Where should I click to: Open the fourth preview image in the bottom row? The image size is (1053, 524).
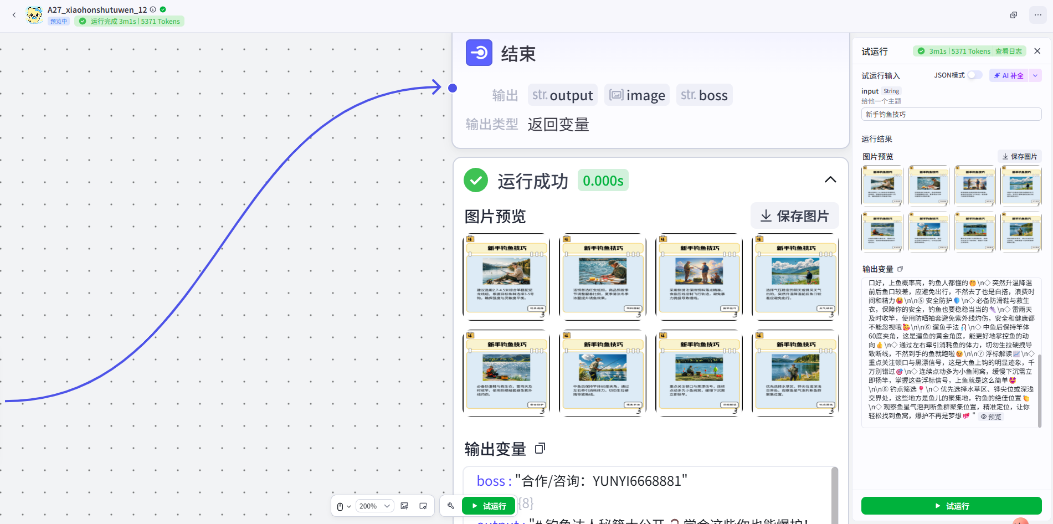pyautogui.click(x=795, y=373)
